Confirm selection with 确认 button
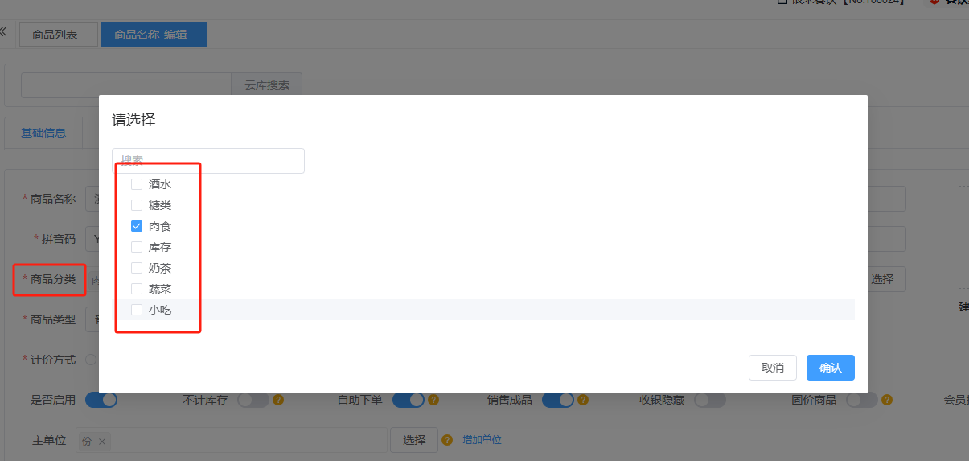The image size is (969, 461). click(830, 368)
